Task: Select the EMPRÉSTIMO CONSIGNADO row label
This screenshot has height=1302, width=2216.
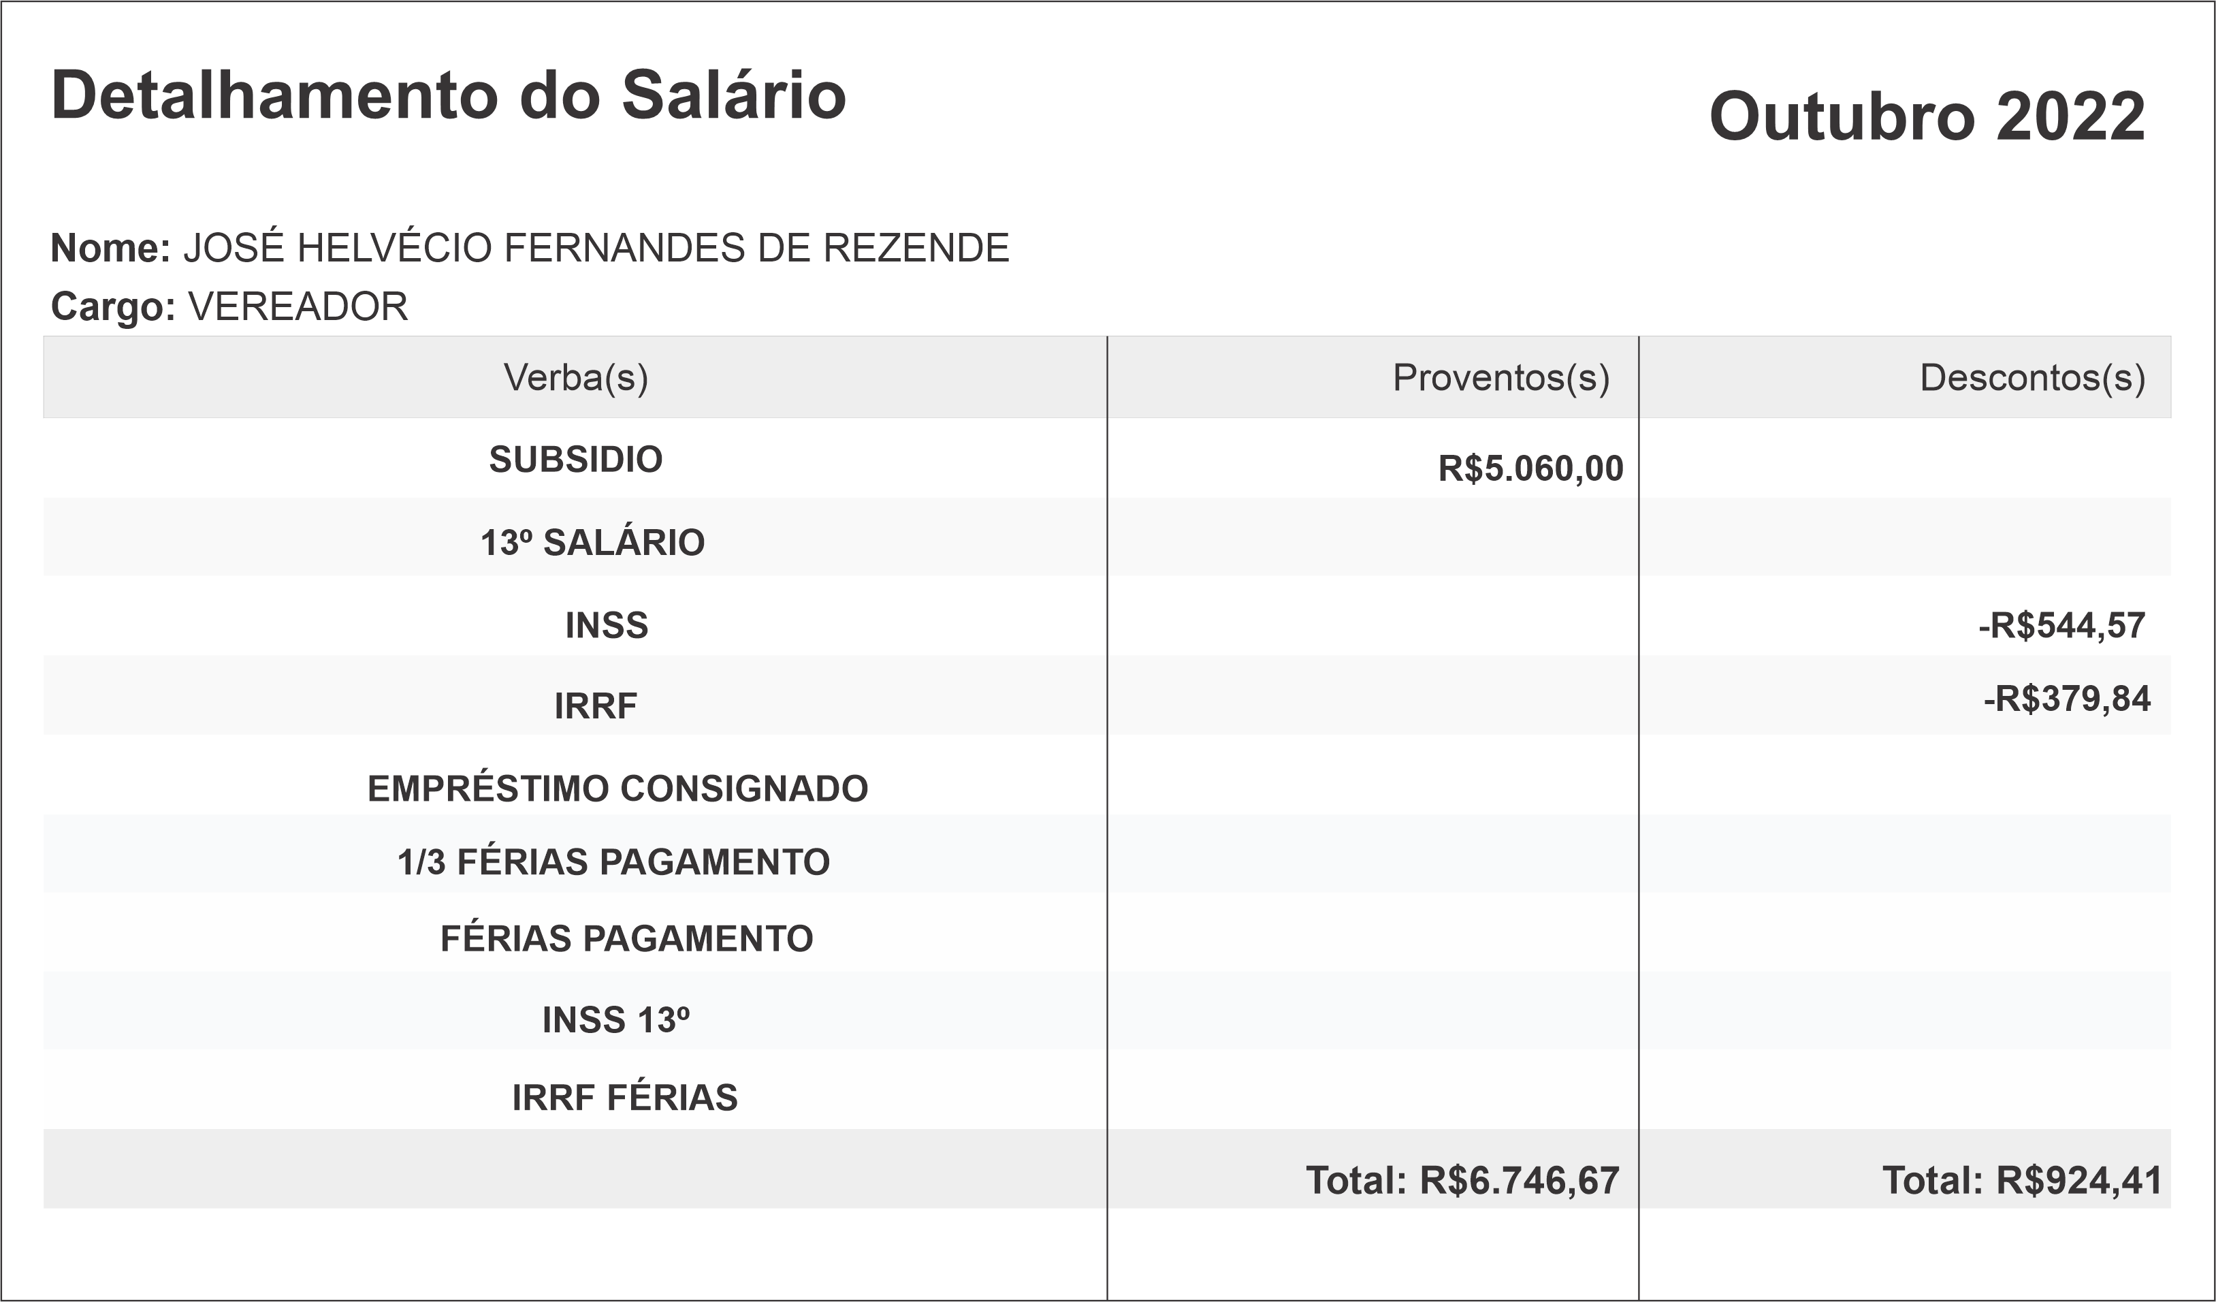Action: tap(617, 789)
